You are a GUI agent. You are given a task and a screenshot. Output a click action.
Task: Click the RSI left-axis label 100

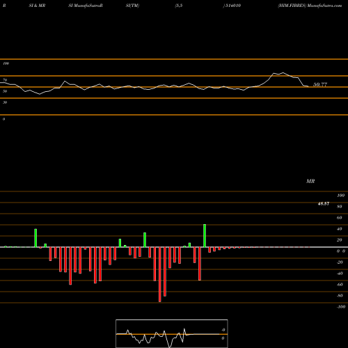pos(6,63)
